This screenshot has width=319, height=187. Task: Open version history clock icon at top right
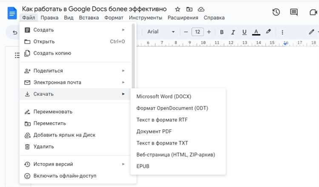point(276,12)
